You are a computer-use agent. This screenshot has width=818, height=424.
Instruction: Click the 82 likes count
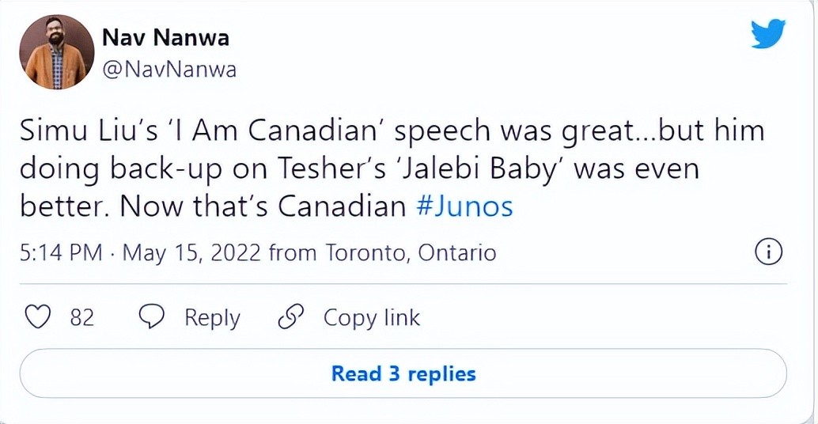pos(82,317)
